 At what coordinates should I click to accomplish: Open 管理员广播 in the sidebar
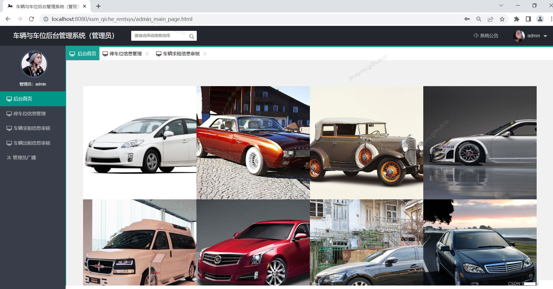coord(33,157)
